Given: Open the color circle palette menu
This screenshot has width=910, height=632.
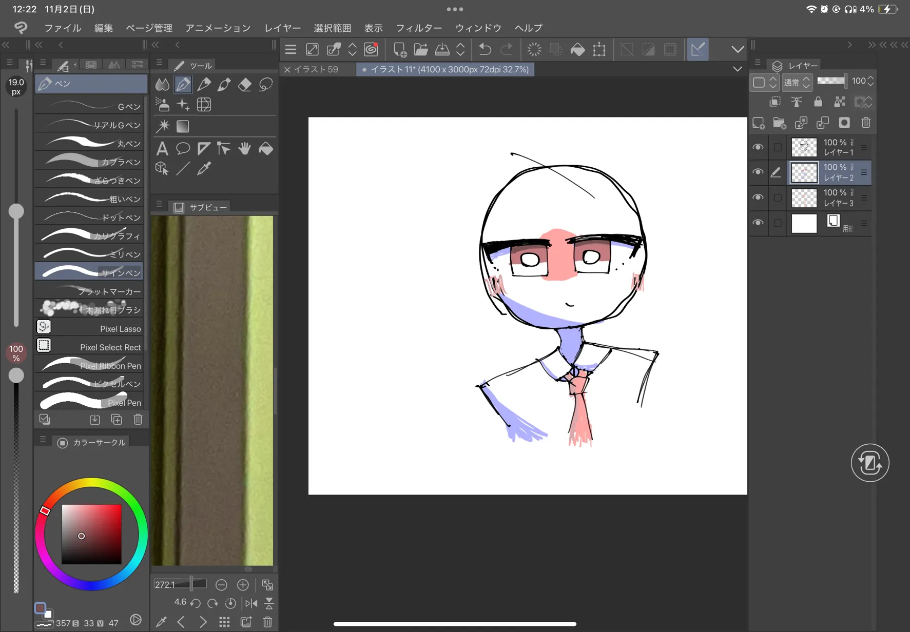Looking at the screenshot, I should (x=43, y=440).
